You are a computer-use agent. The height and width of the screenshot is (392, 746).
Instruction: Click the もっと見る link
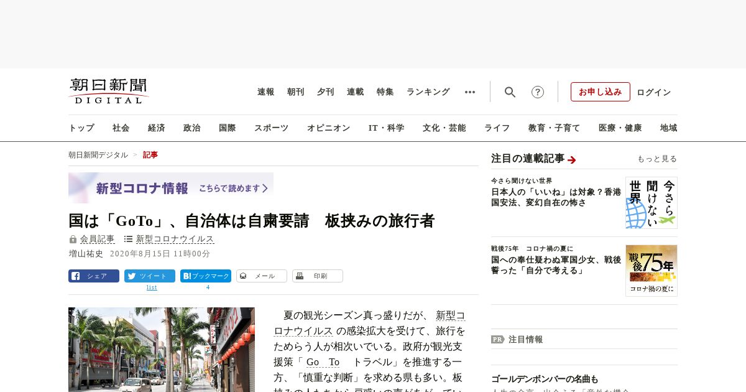coord(657,159)
